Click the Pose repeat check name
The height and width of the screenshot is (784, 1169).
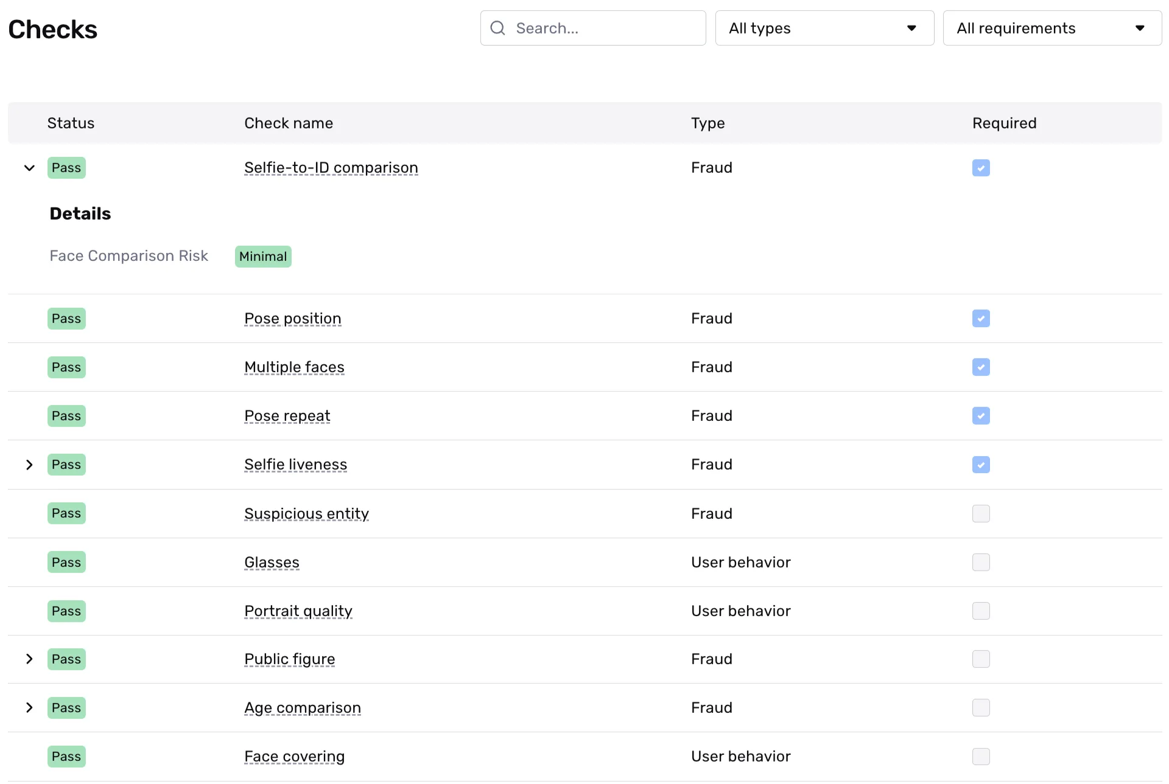(x=287, y=416)
